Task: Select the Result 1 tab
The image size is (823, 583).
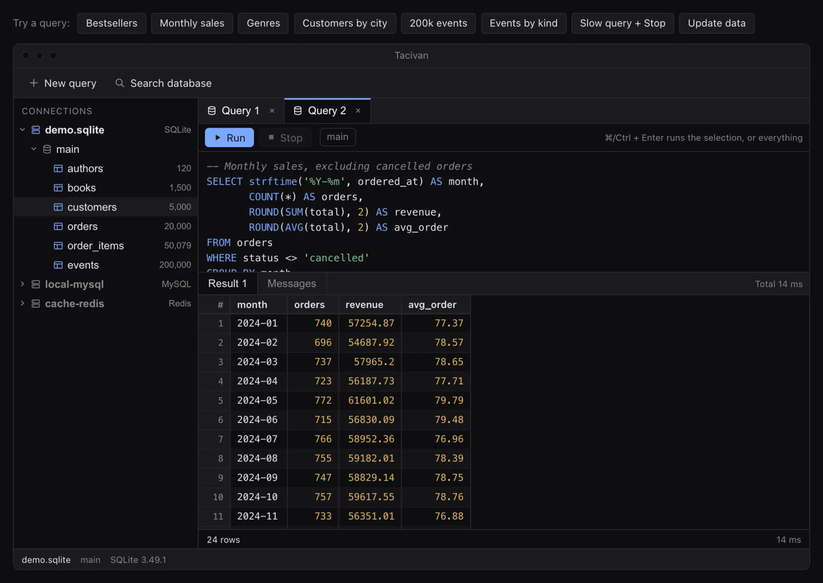Action: (227, 284)
